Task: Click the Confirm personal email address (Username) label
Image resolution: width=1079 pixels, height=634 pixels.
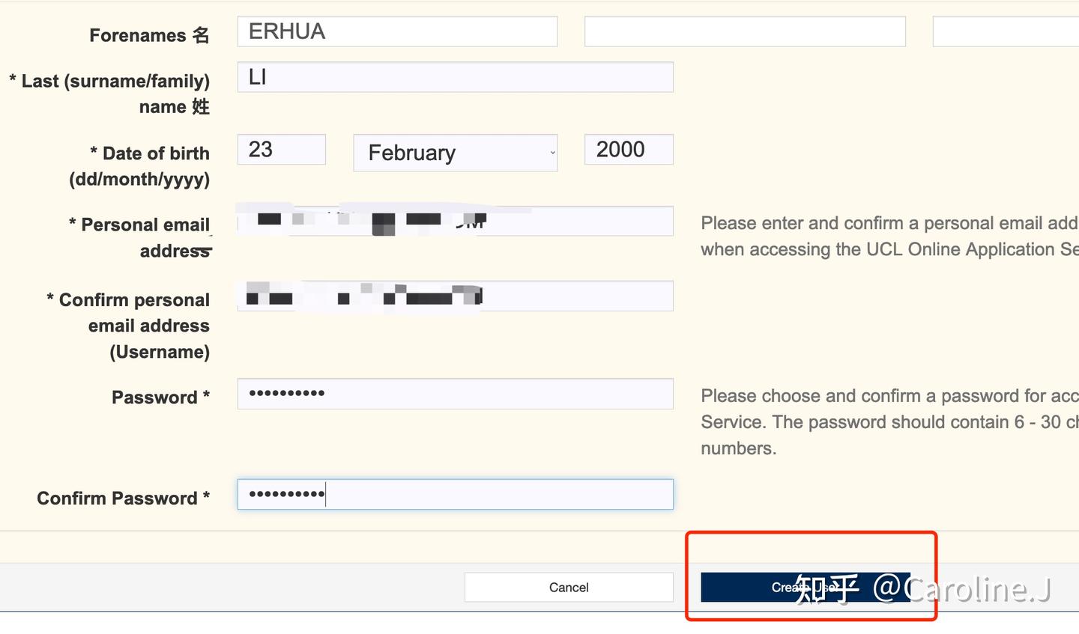Action: pyautogui.click(x=128, y=326)
